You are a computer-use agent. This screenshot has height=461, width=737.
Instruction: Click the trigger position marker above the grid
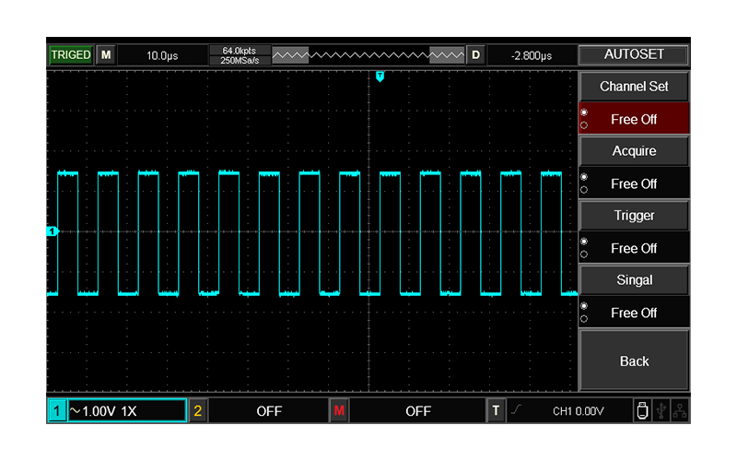380,77
